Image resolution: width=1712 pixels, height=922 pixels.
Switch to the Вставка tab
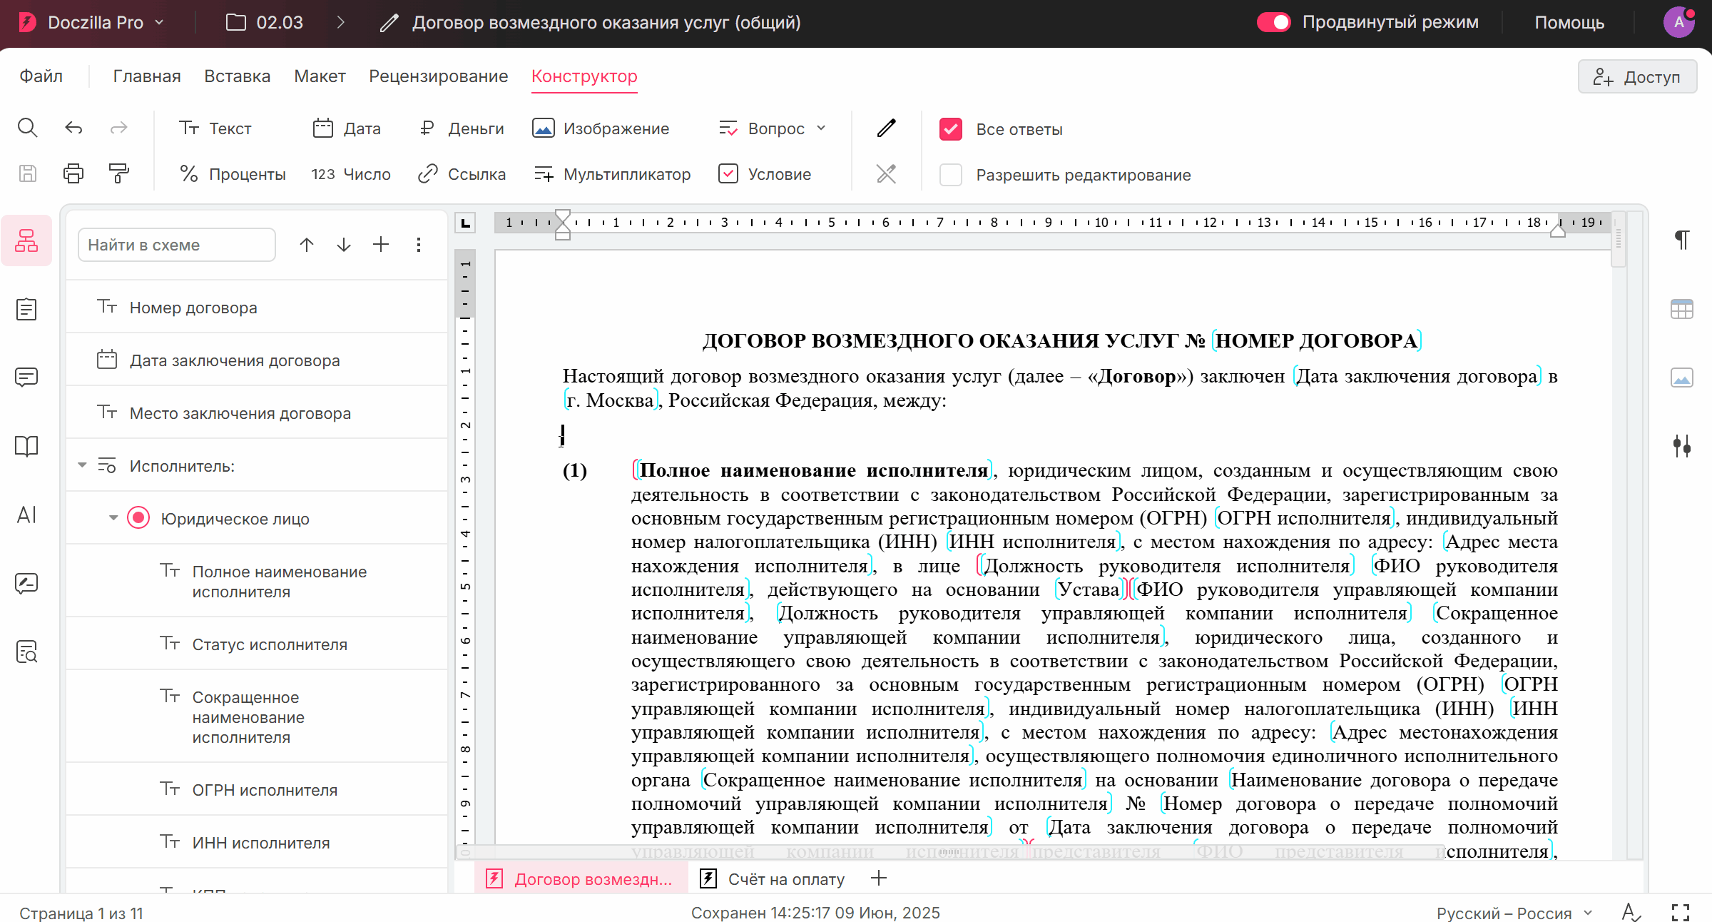238,76
